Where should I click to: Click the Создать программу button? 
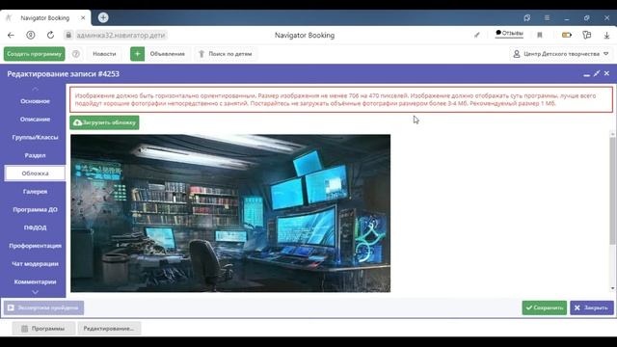point(35,54)
